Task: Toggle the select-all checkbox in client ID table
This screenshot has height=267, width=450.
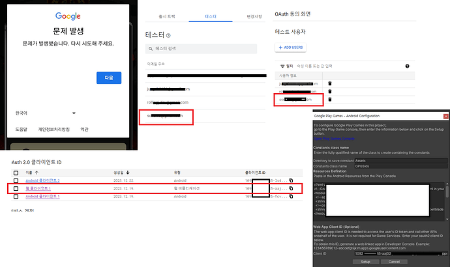Action: coord(16,172)
